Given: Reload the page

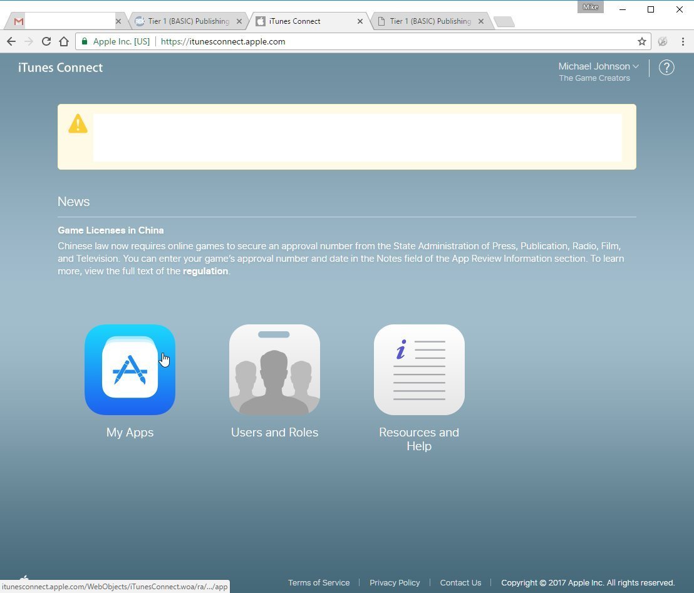Looking at the screenshot, I should coord(46,41).
